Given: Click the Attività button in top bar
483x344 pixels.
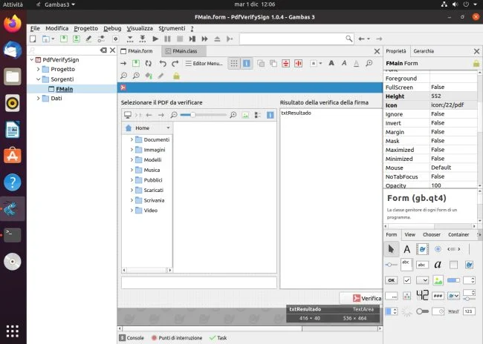Looking at the screenshot, I should [x=13, y=4].
